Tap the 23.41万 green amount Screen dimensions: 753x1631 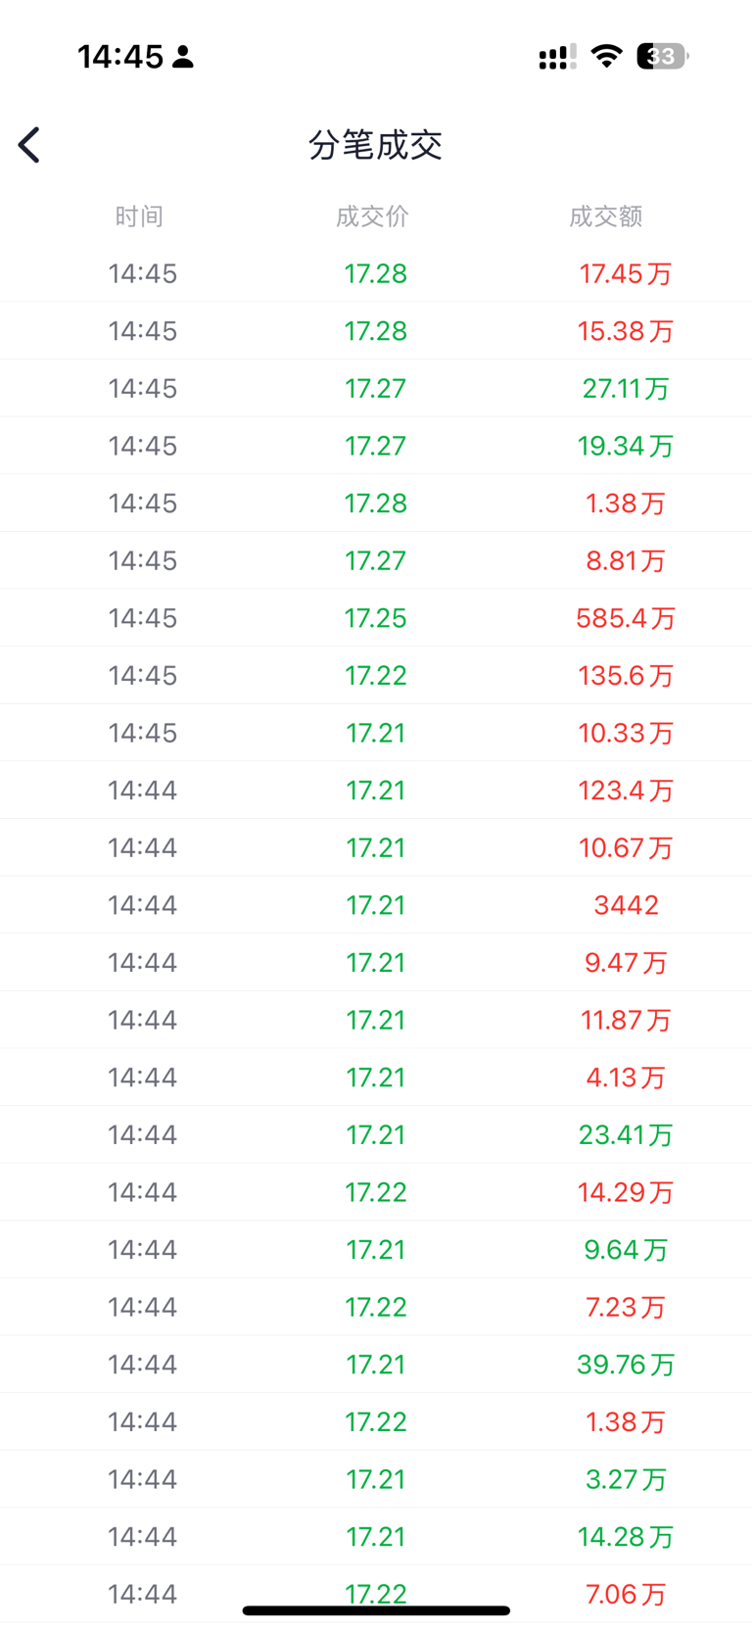626,1135
